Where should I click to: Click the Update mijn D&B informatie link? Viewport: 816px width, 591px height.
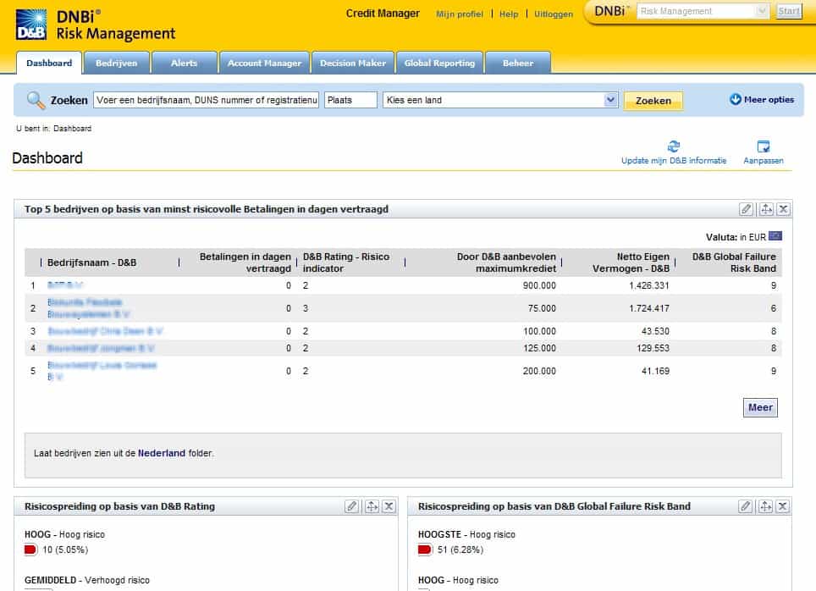point(674,160)
